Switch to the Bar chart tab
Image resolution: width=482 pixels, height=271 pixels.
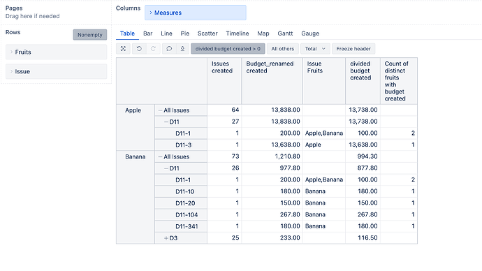[148, 34]
